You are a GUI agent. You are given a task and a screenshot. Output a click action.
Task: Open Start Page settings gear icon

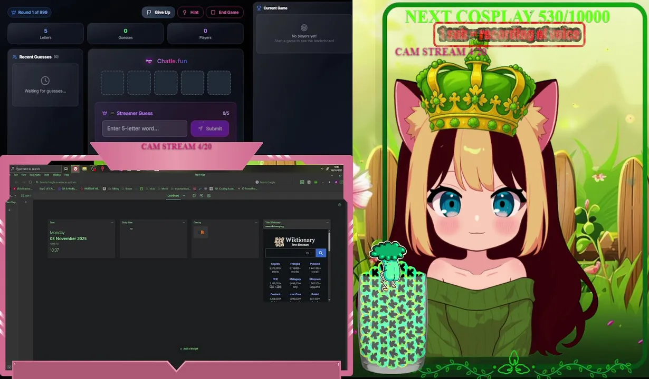(x=339, y=204)
